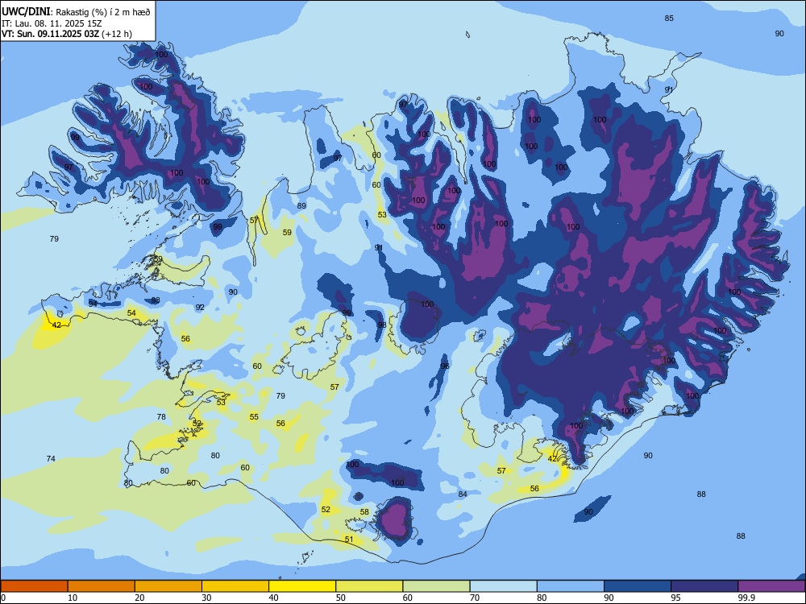Click the purple above-99.9 legend swatch

(x=771, y=586)
